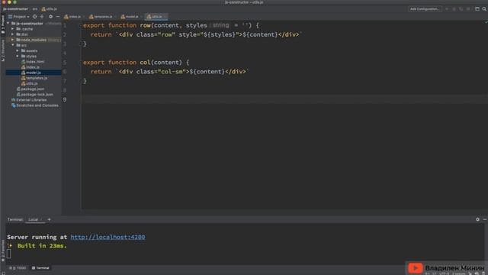
Task: Hide the terminal panel with minus icon
Action: (x=485, y=219)
